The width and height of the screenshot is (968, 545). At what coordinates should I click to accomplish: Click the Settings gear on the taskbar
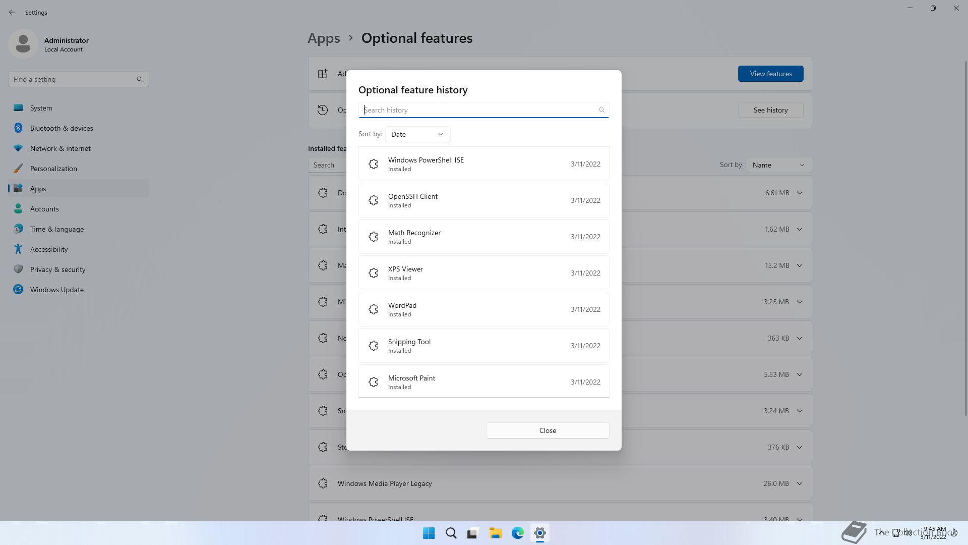tap(539, 533)
